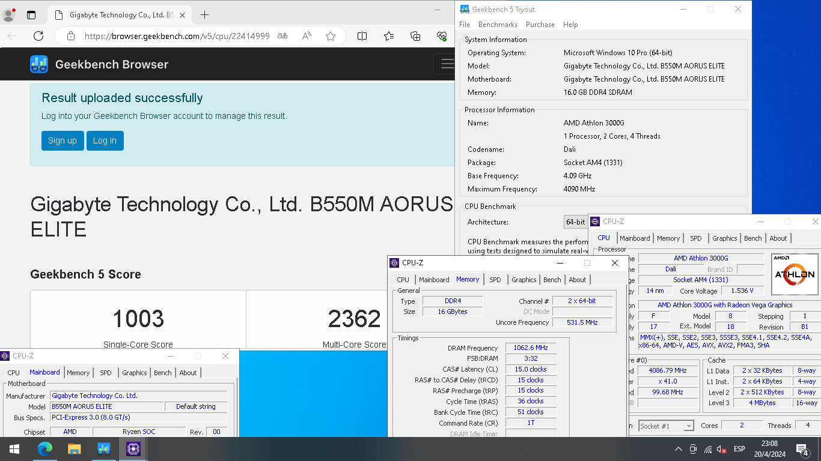821x461 pixels.
Task: Click the 2362 multi-core score
Action: 355,319
